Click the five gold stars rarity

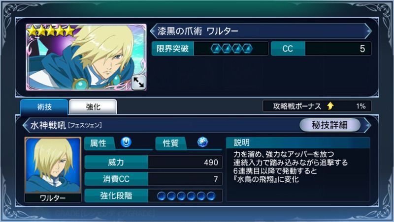click(51, 31)
